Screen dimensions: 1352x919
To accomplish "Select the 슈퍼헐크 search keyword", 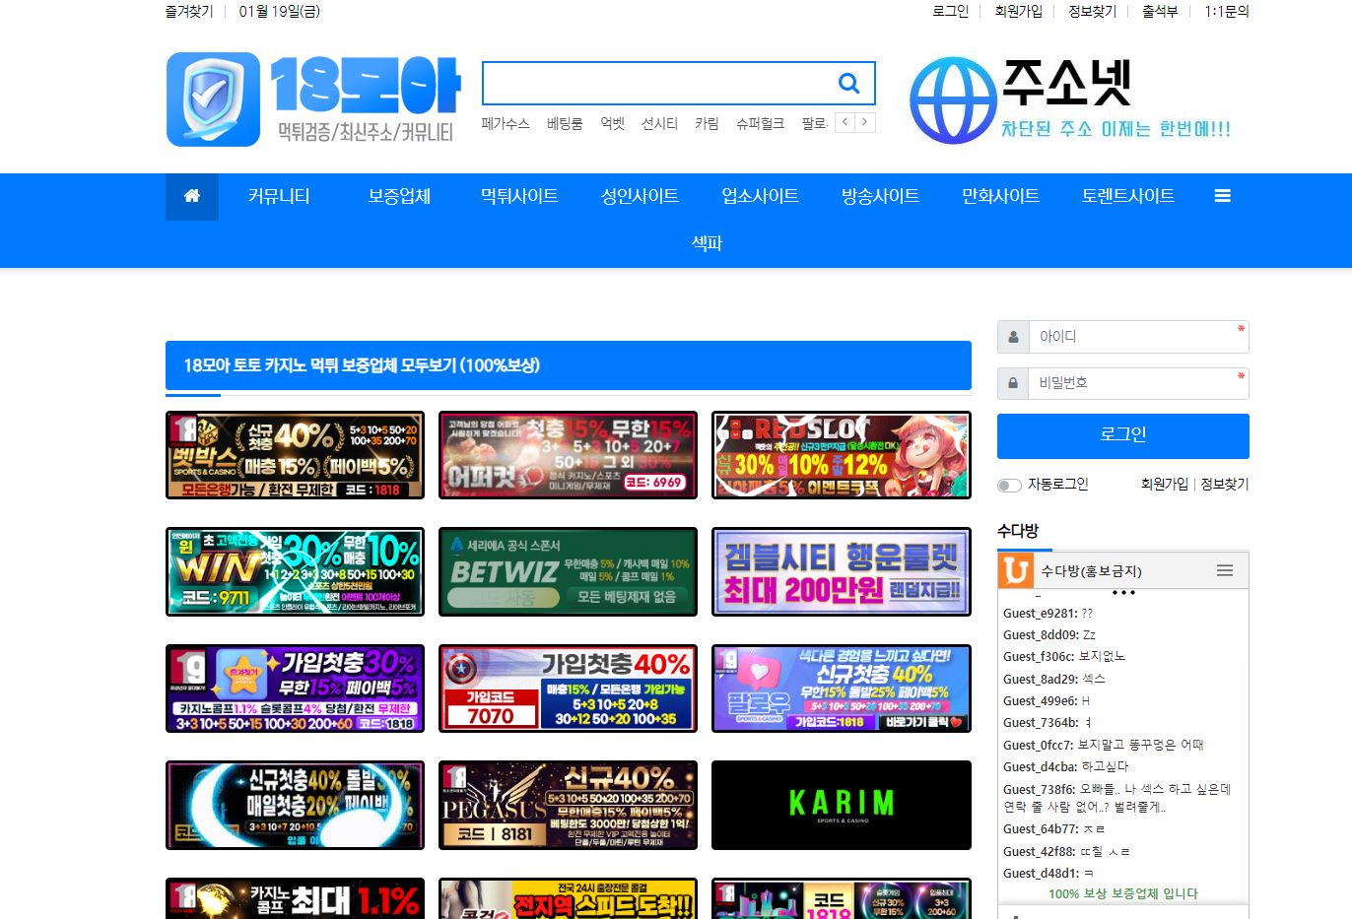I will click(x=760, y=123).
